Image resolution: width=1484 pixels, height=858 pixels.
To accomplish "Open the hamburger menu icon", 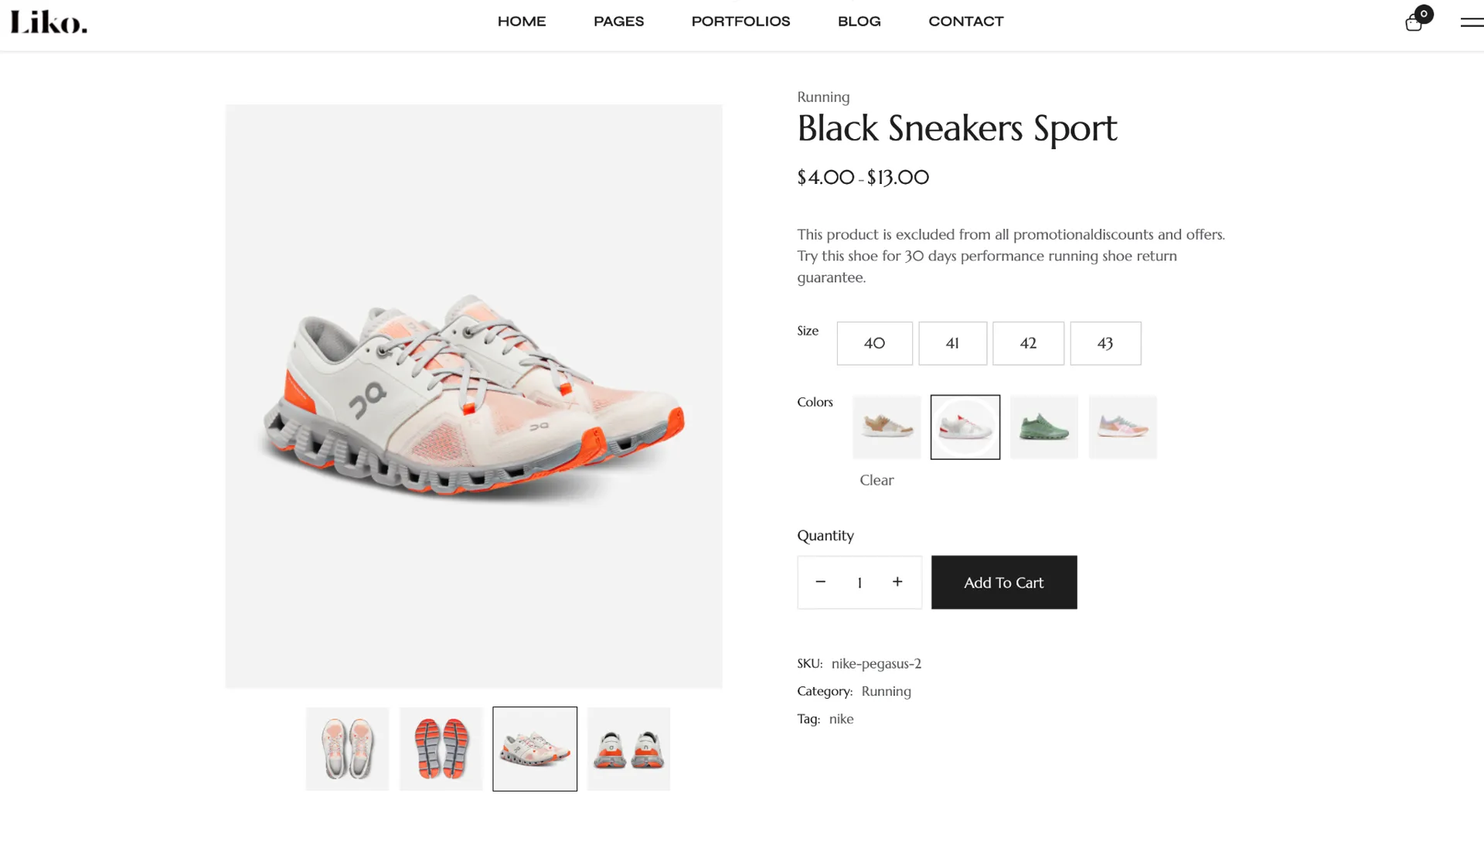I will (1471, 22).
